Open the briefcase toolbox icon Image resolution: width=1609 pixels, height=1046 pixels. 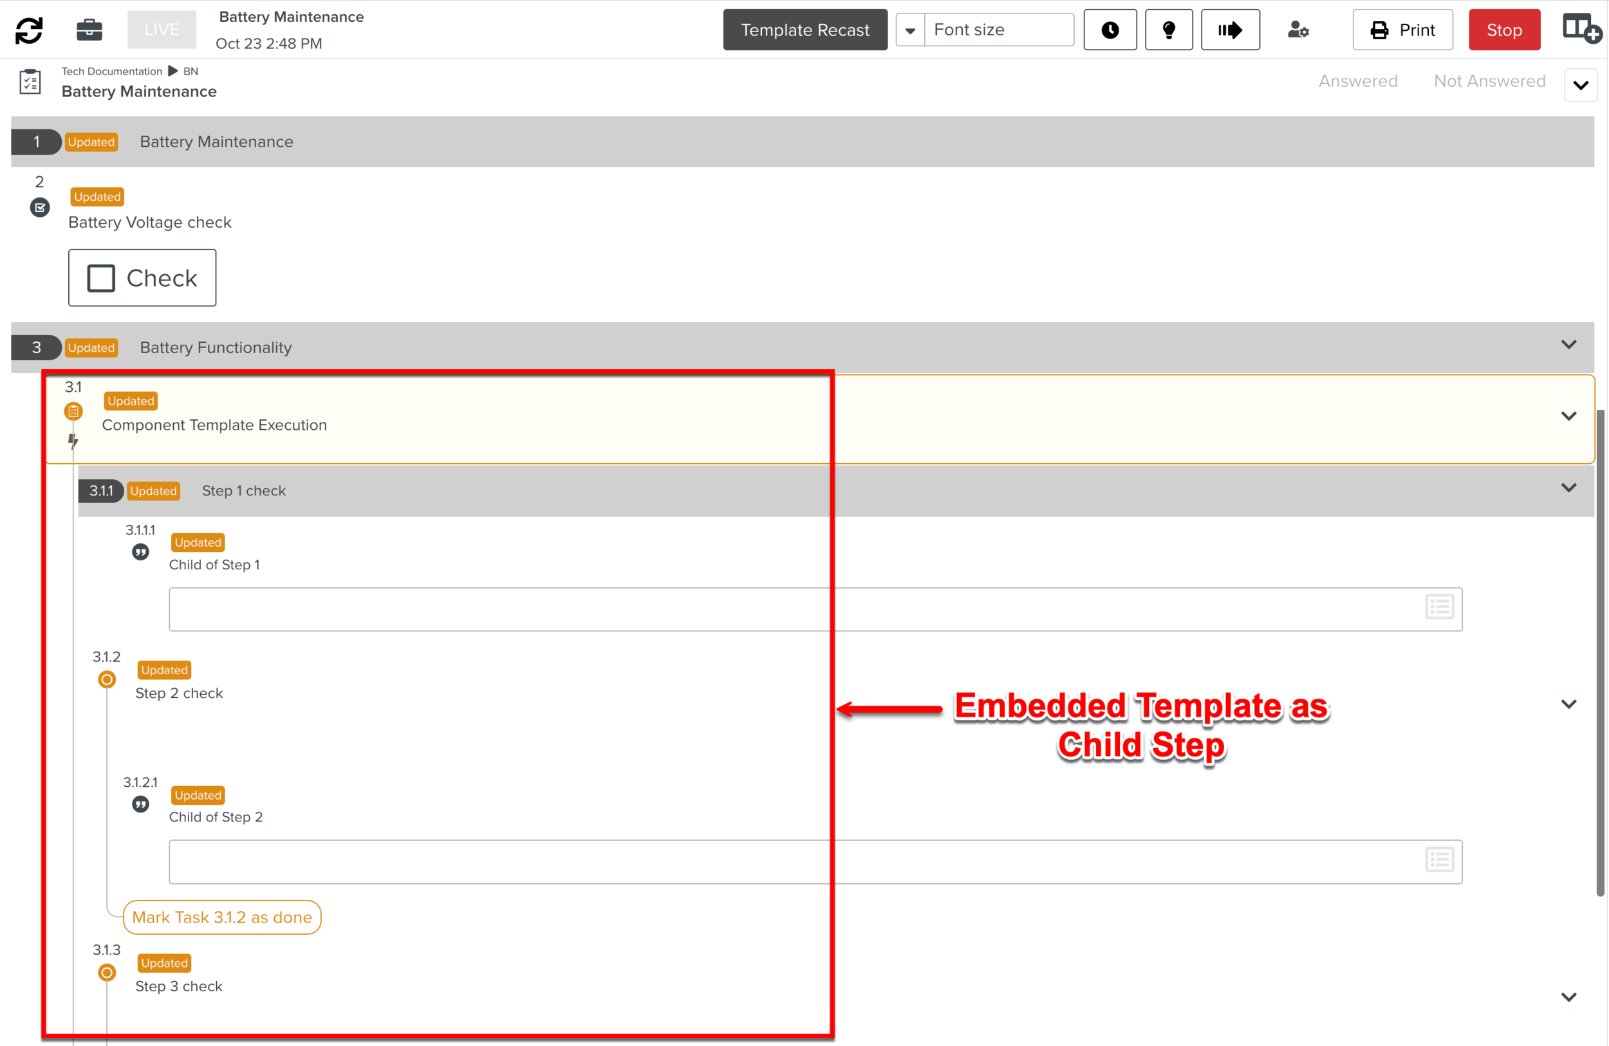pos(89,30)
